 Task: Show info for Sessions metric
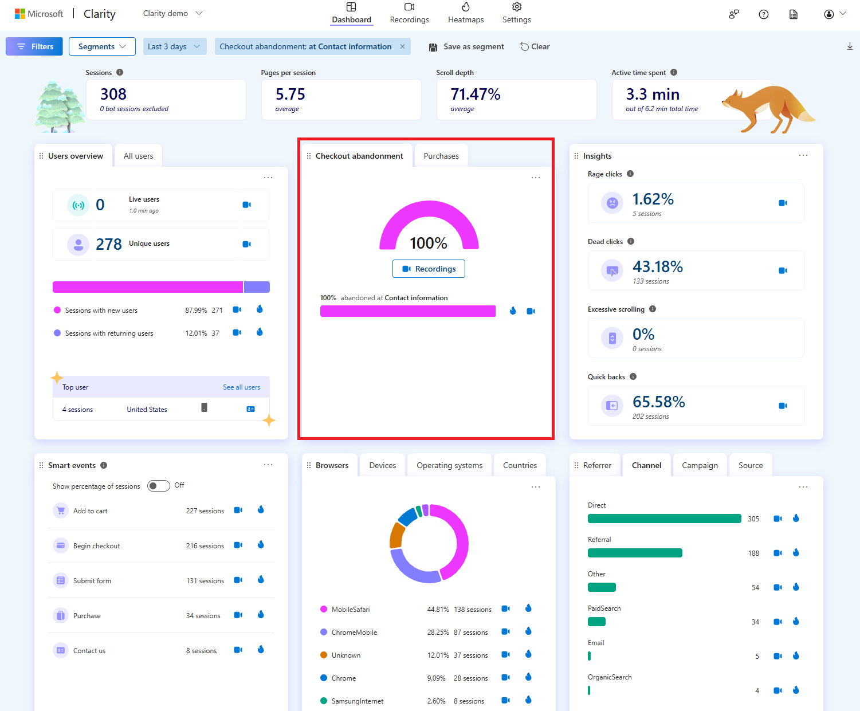click(120, 72)
